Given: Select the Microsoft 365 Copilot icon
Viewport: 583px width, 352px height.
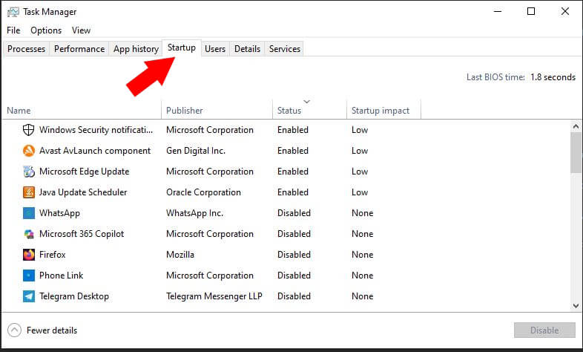Looking at the screenshot, I should pyautogui.click(x=29, y=234).
